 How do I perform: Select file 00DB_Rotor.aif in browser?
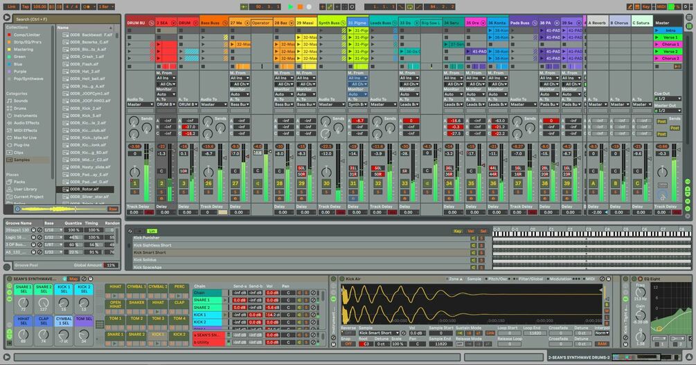(84, 189)
